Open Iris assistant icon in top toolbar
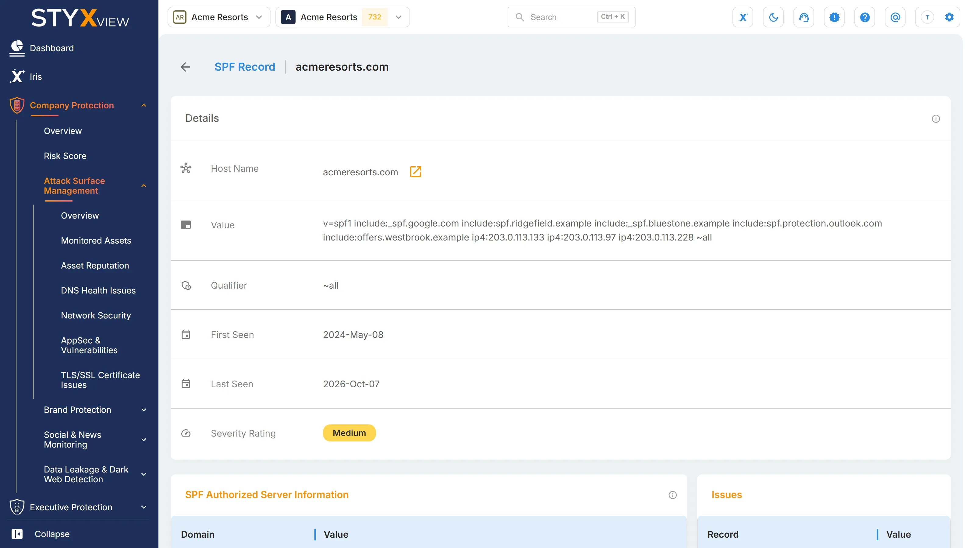The image size is (975, 548). [x=743, y=17]
